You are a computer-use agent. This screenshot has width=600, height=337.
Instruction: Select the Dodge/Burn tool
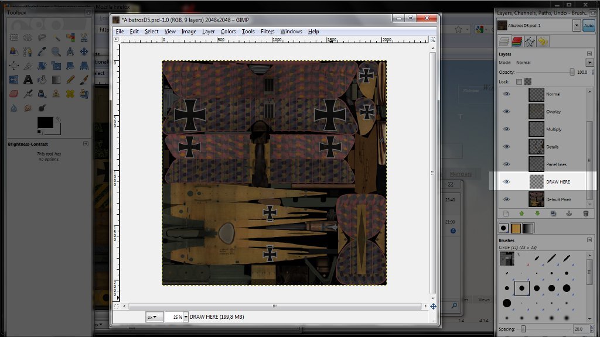pos(42,108)
